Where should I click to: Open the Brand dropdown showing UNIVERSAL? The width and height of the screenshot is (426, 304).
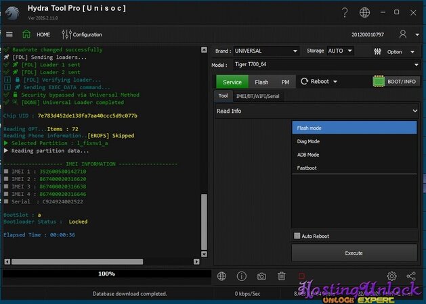click(265, 51)
